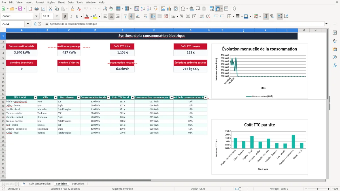Viewport: 340px width, 191px height.
Task: Click the Print icon
Action: (37, 9)
